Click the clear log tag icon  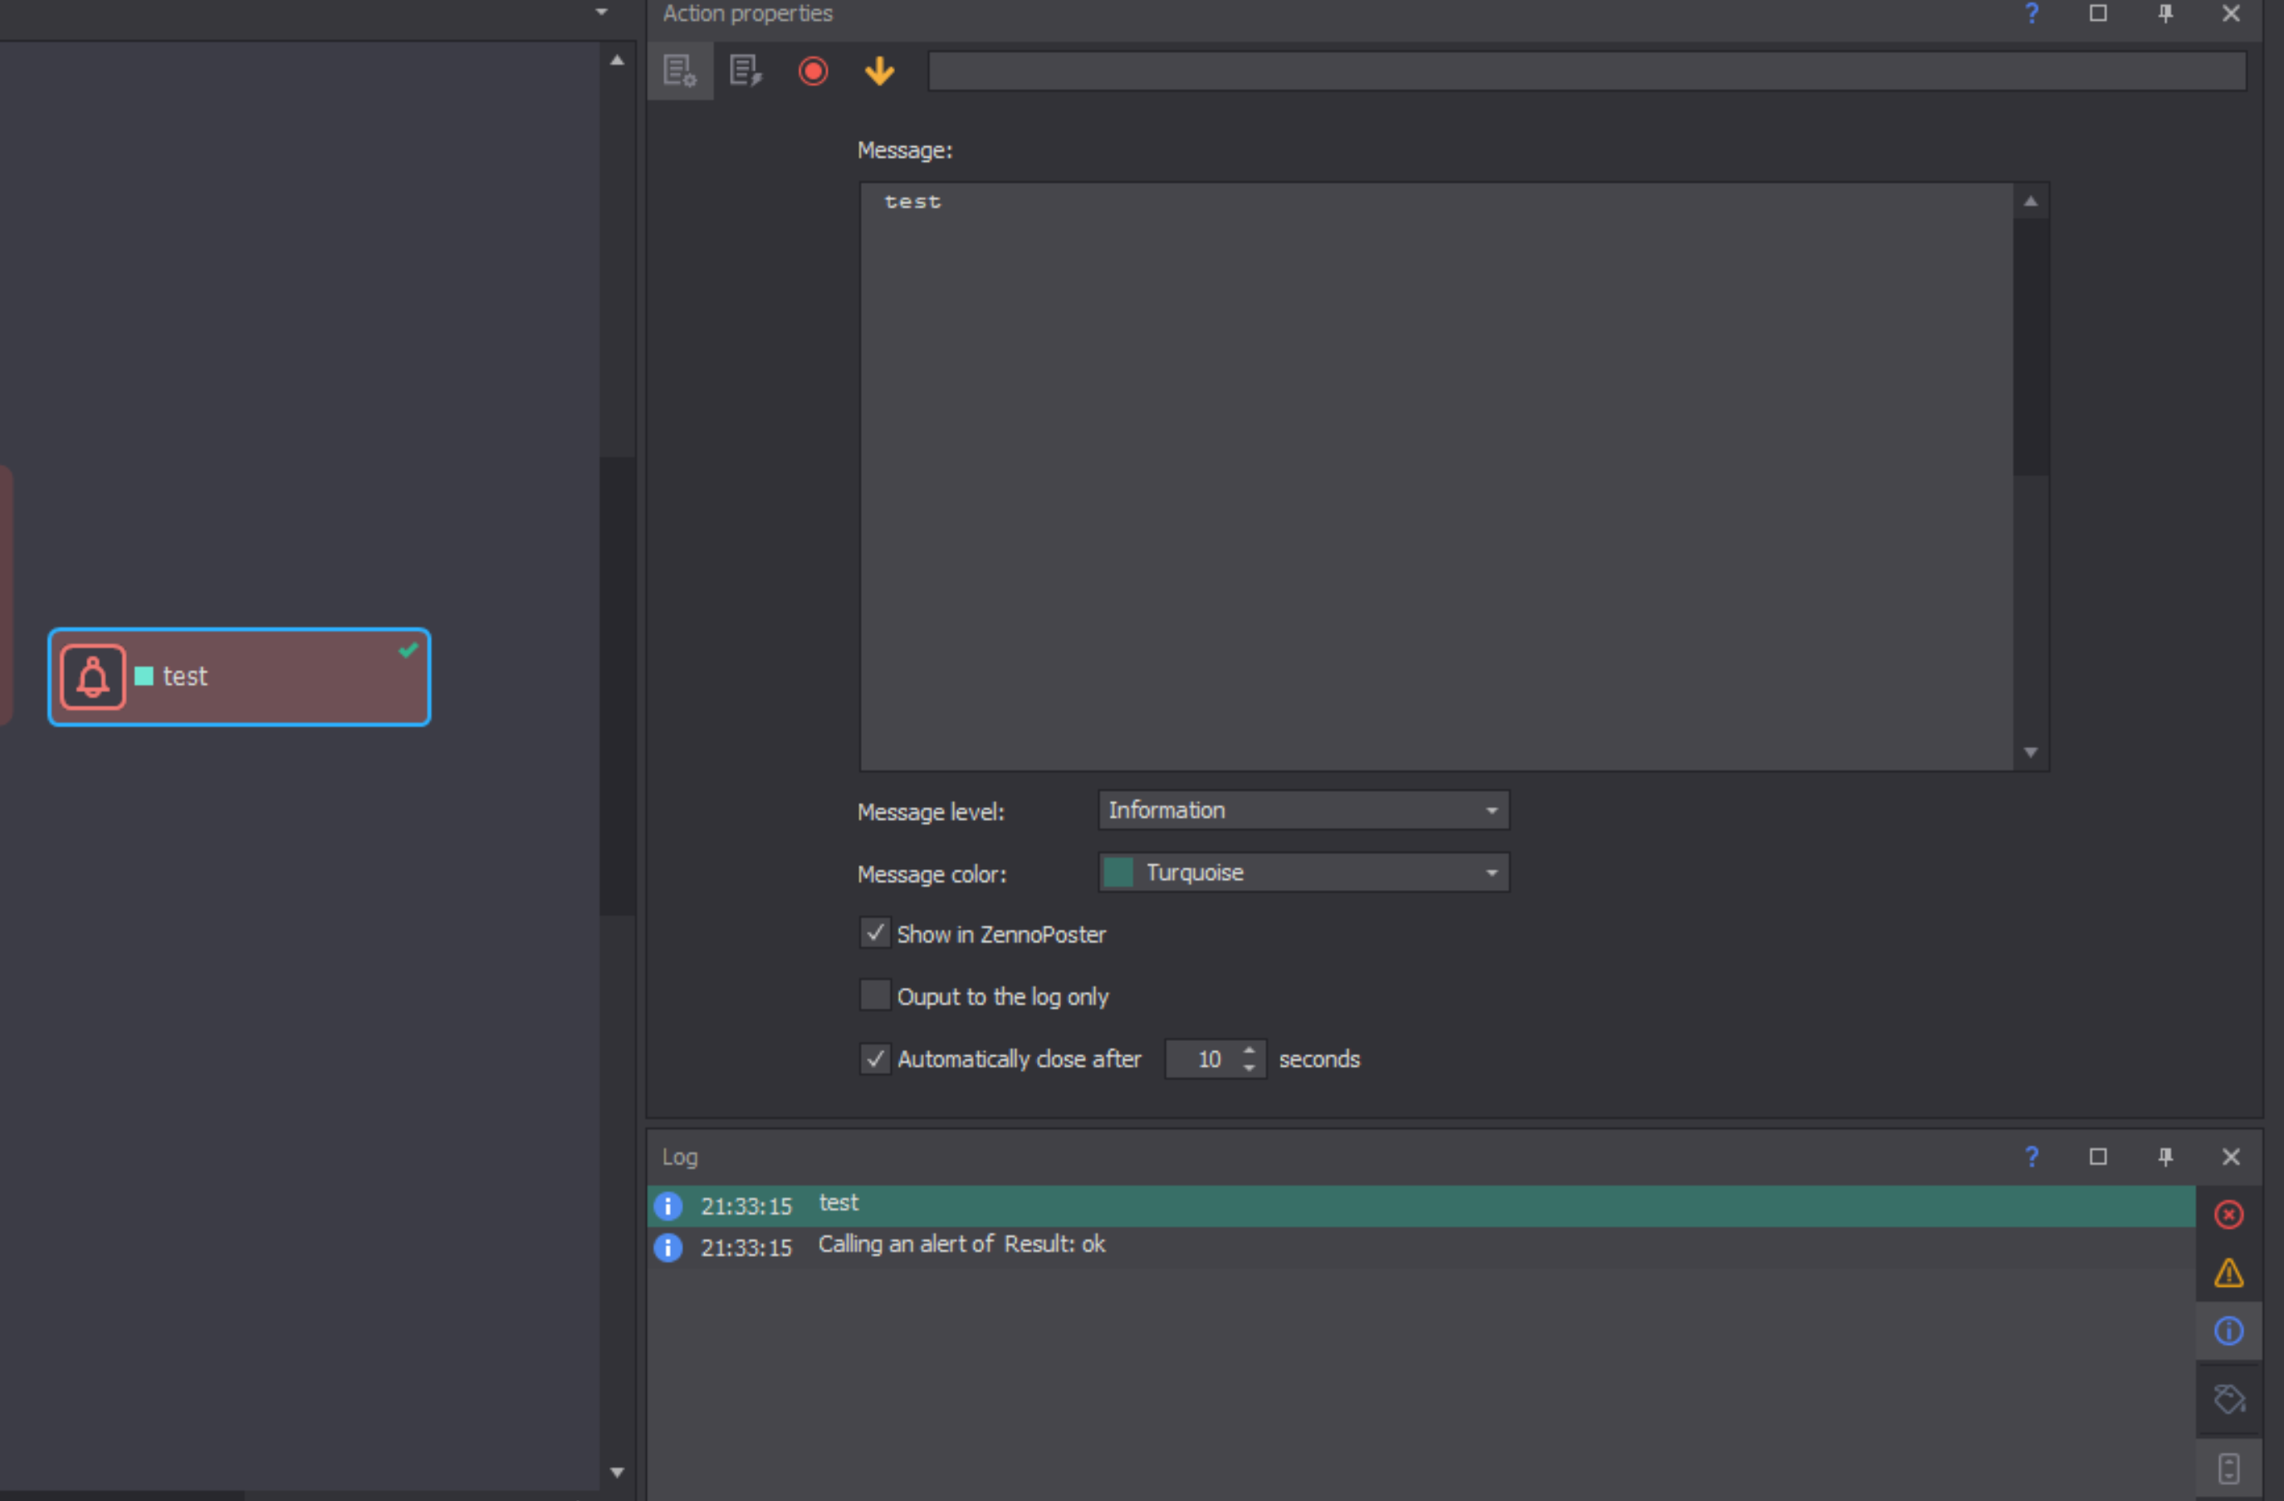(2228, 1399)
